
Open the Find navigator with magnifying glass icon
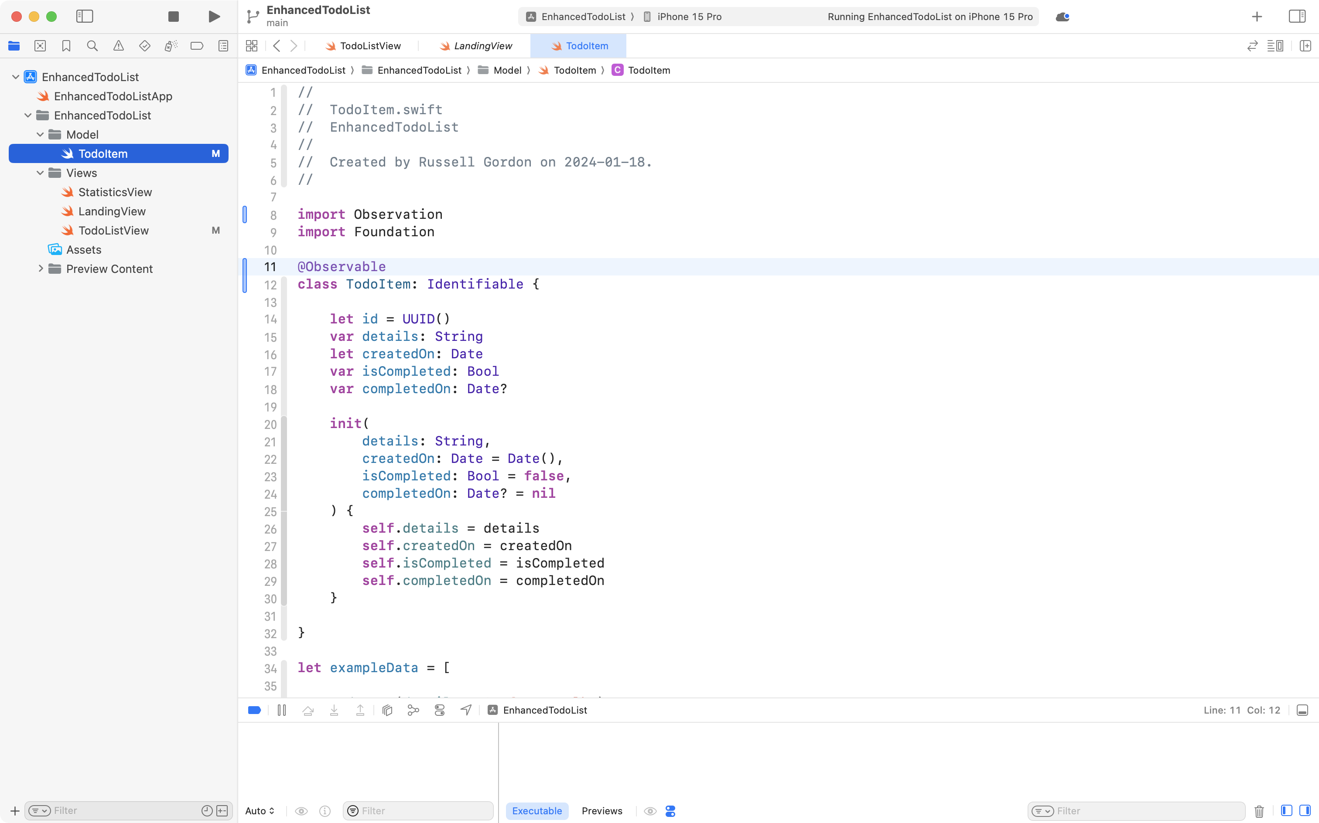(x=92, y=46)
